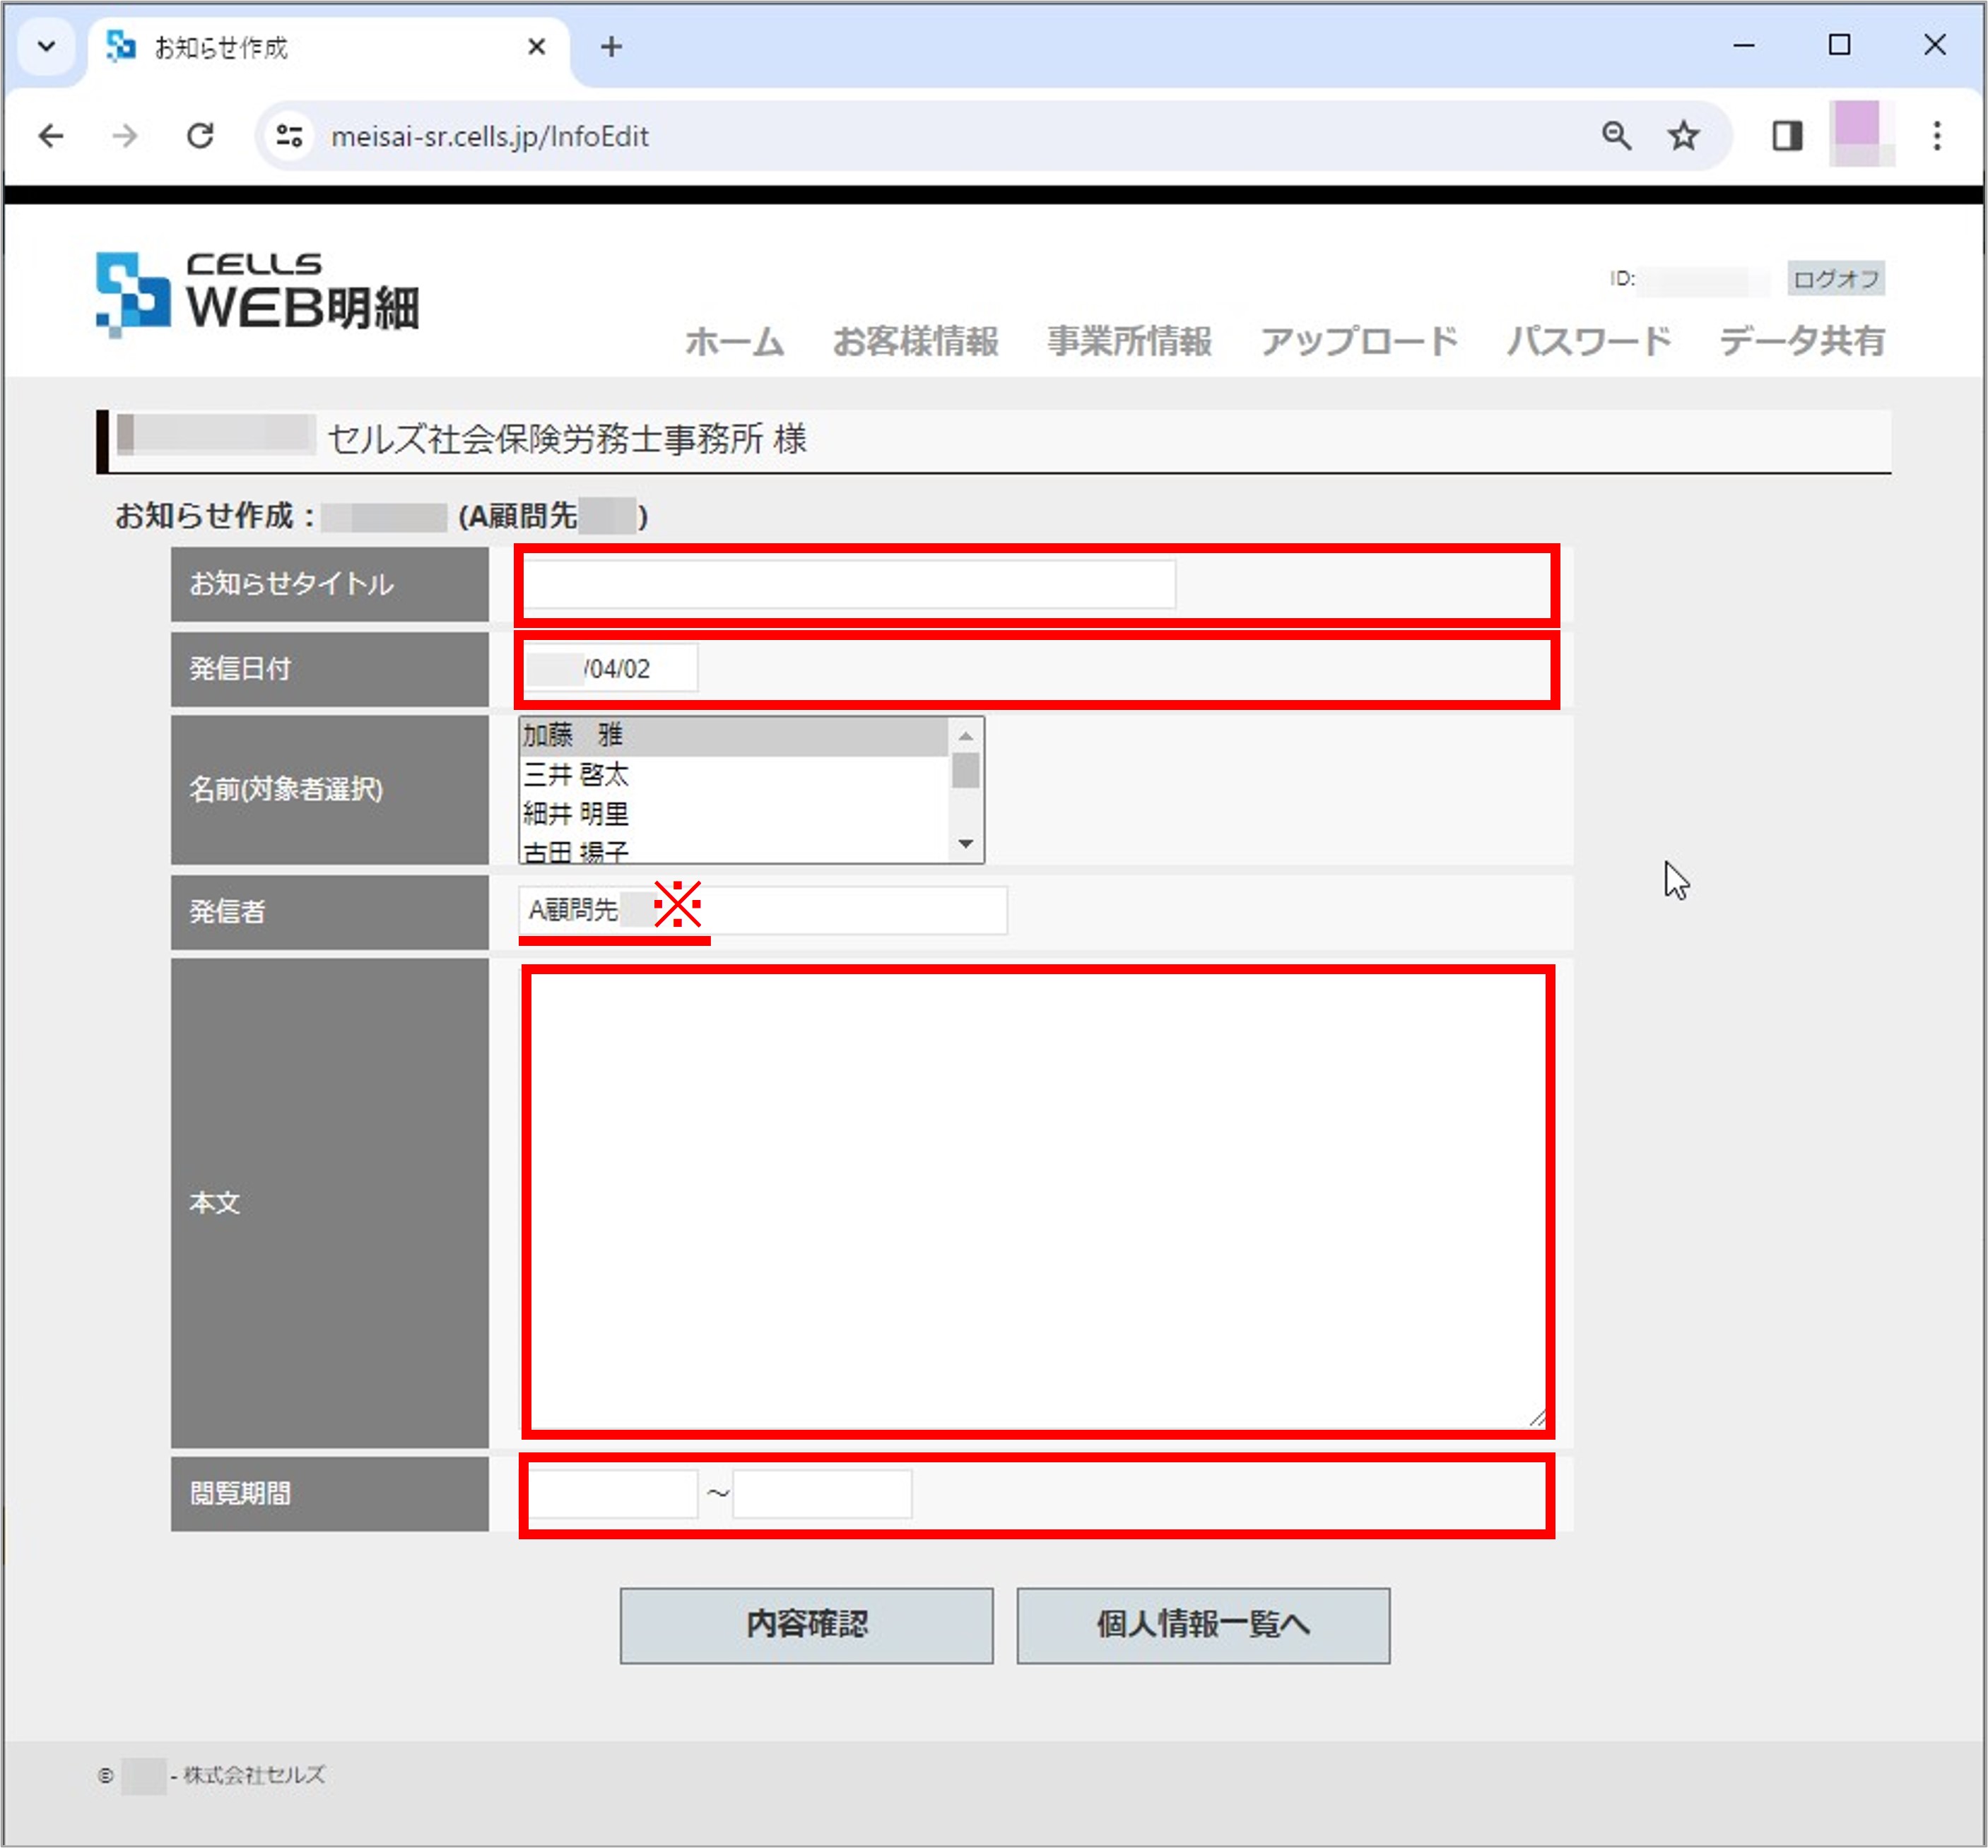Image resolution: width=1988 pixels, height=1848 pixels.
Task: Open the Chrome profile avatar
Action: [1862, 134]
